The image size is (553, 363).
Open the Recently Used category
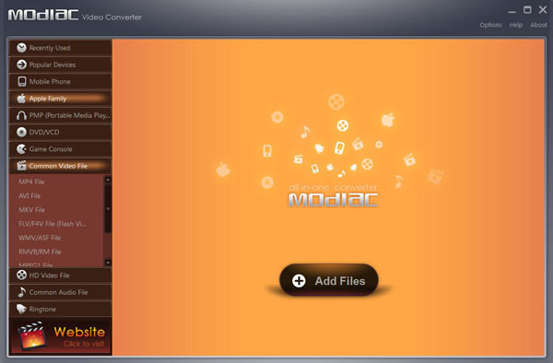tap(60, 48)
